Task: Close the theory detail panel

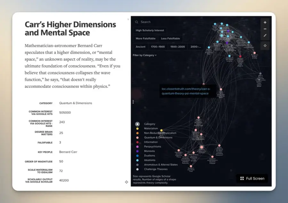Action: 128,19
